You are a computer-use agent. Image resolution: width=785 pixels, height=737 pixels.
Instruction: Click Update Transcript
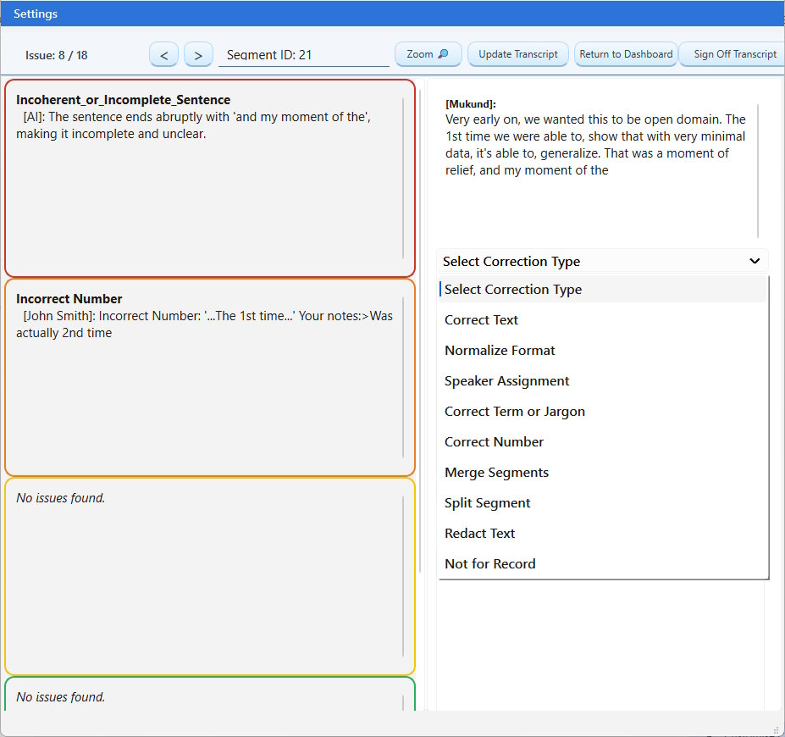pos(517,54)
